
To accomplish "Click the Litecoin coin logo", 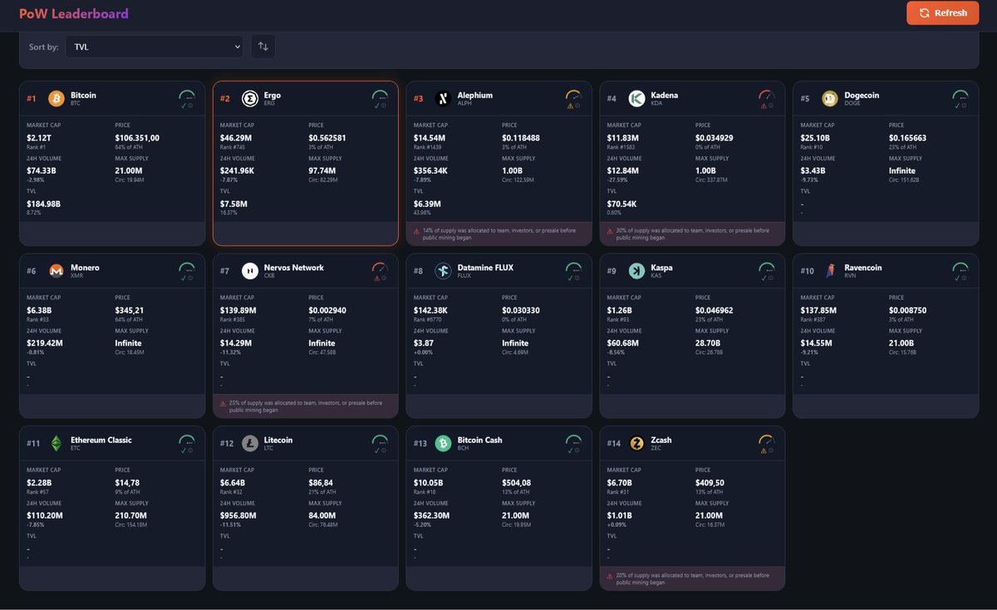I will (249, 443).
